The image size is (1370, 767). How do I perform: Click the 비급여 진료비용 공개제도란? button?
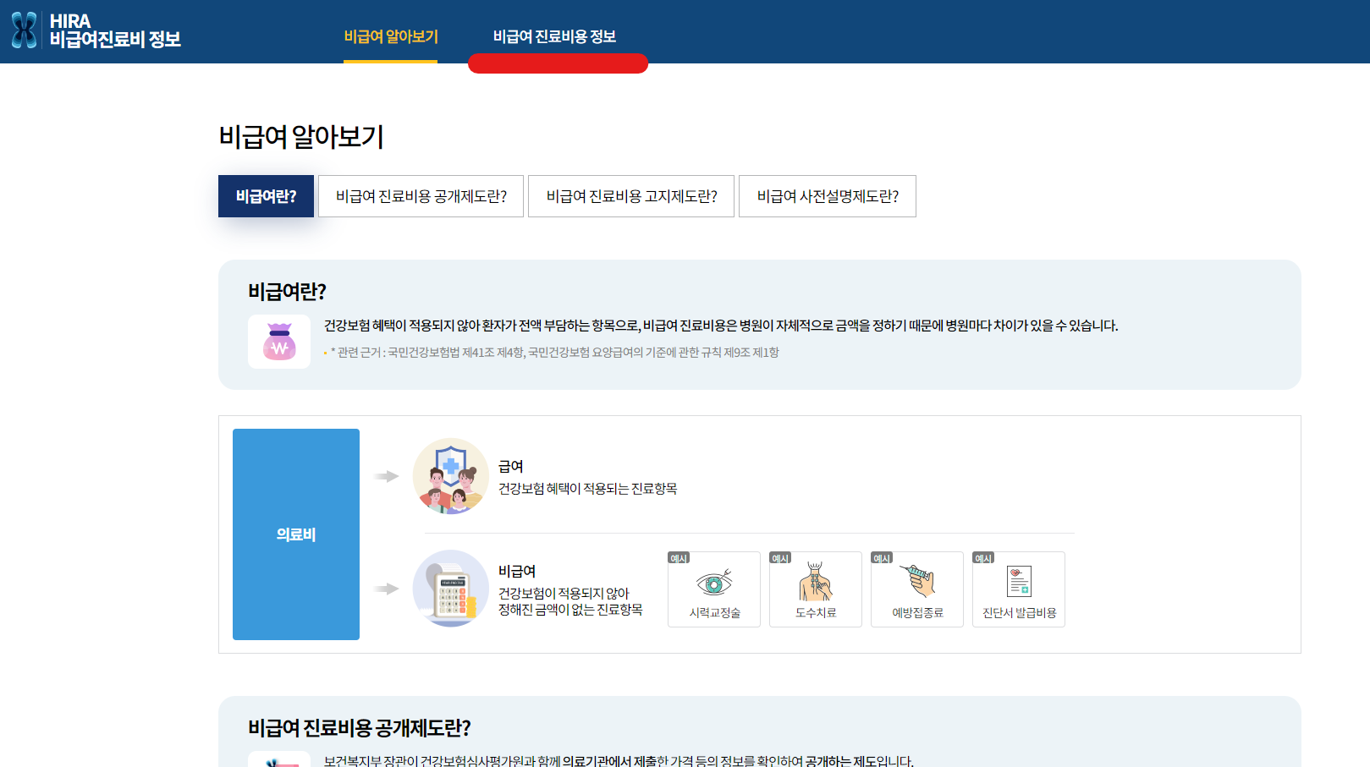pos(421,196)
